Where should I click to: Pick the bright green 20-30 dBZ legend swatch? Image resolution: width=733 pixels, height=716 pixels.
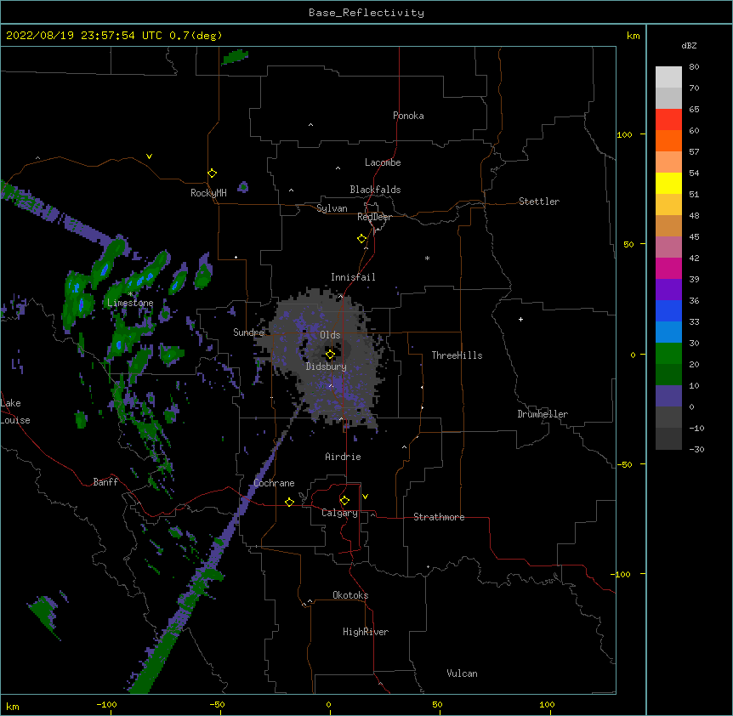click(668, 354)
